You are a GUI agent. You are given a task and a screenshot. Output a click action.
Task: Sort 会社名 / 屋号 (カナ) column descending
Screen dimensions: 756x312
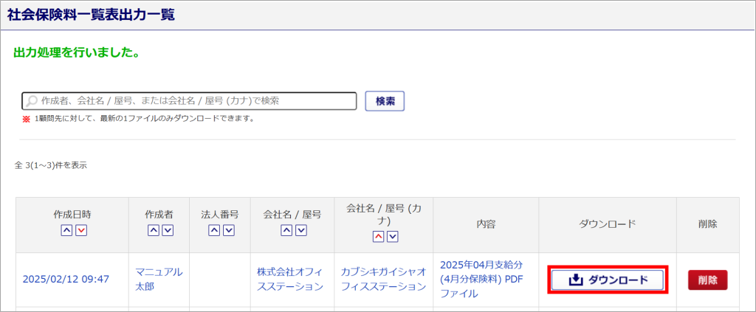(x=392, y=237)
